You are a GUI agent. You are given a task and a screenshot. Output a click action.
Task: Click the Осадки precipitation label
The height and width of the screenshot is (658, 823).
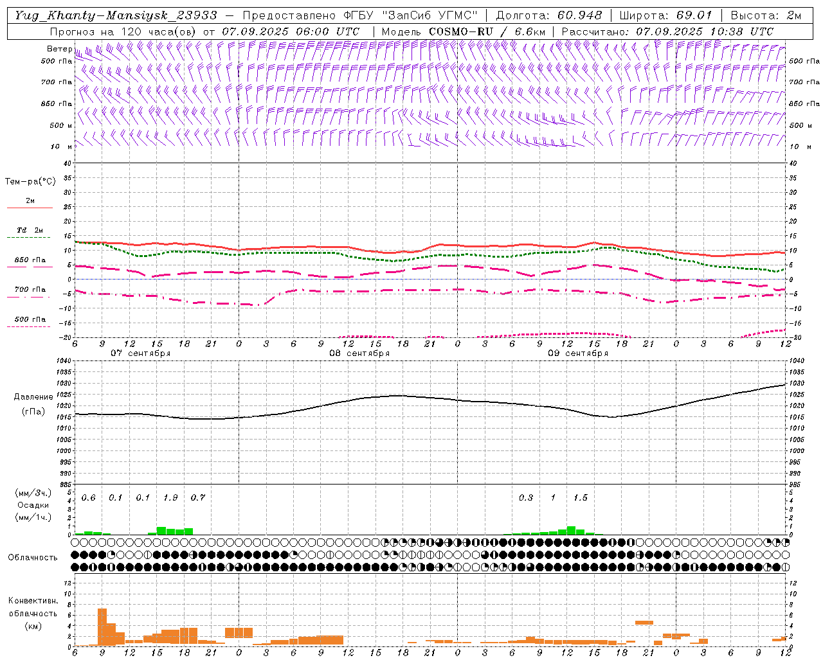(33, 505)
